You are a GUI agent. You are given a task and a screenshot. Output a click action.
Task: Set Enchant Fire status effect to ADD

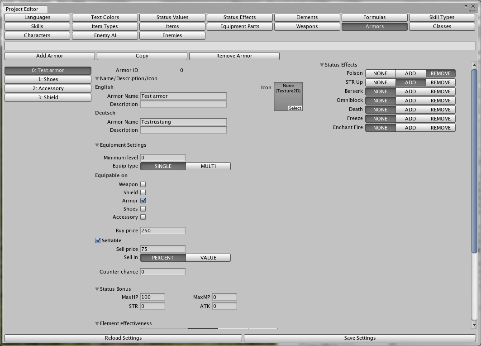click(410, 128)
